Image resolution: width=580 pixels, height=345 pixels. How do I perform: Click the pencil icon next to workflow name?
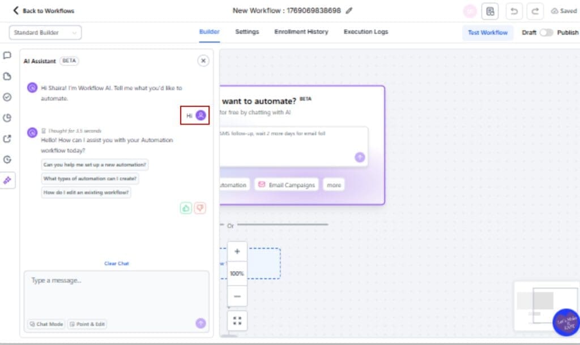pyautogui.click(x=349, y=10)
